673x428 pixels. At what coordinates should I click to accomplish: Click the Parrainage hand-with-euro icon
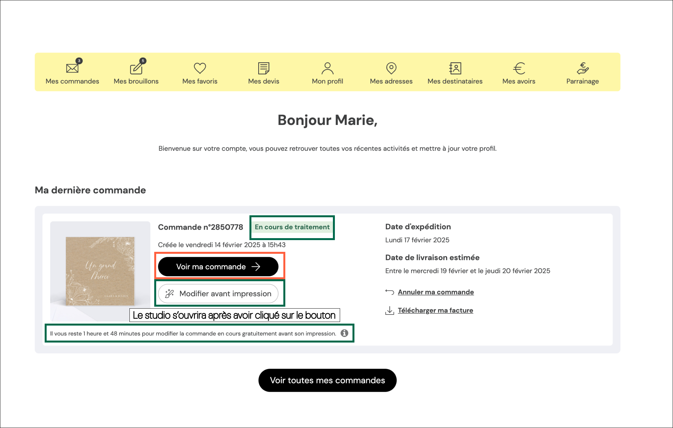click(x=582, y=68)
